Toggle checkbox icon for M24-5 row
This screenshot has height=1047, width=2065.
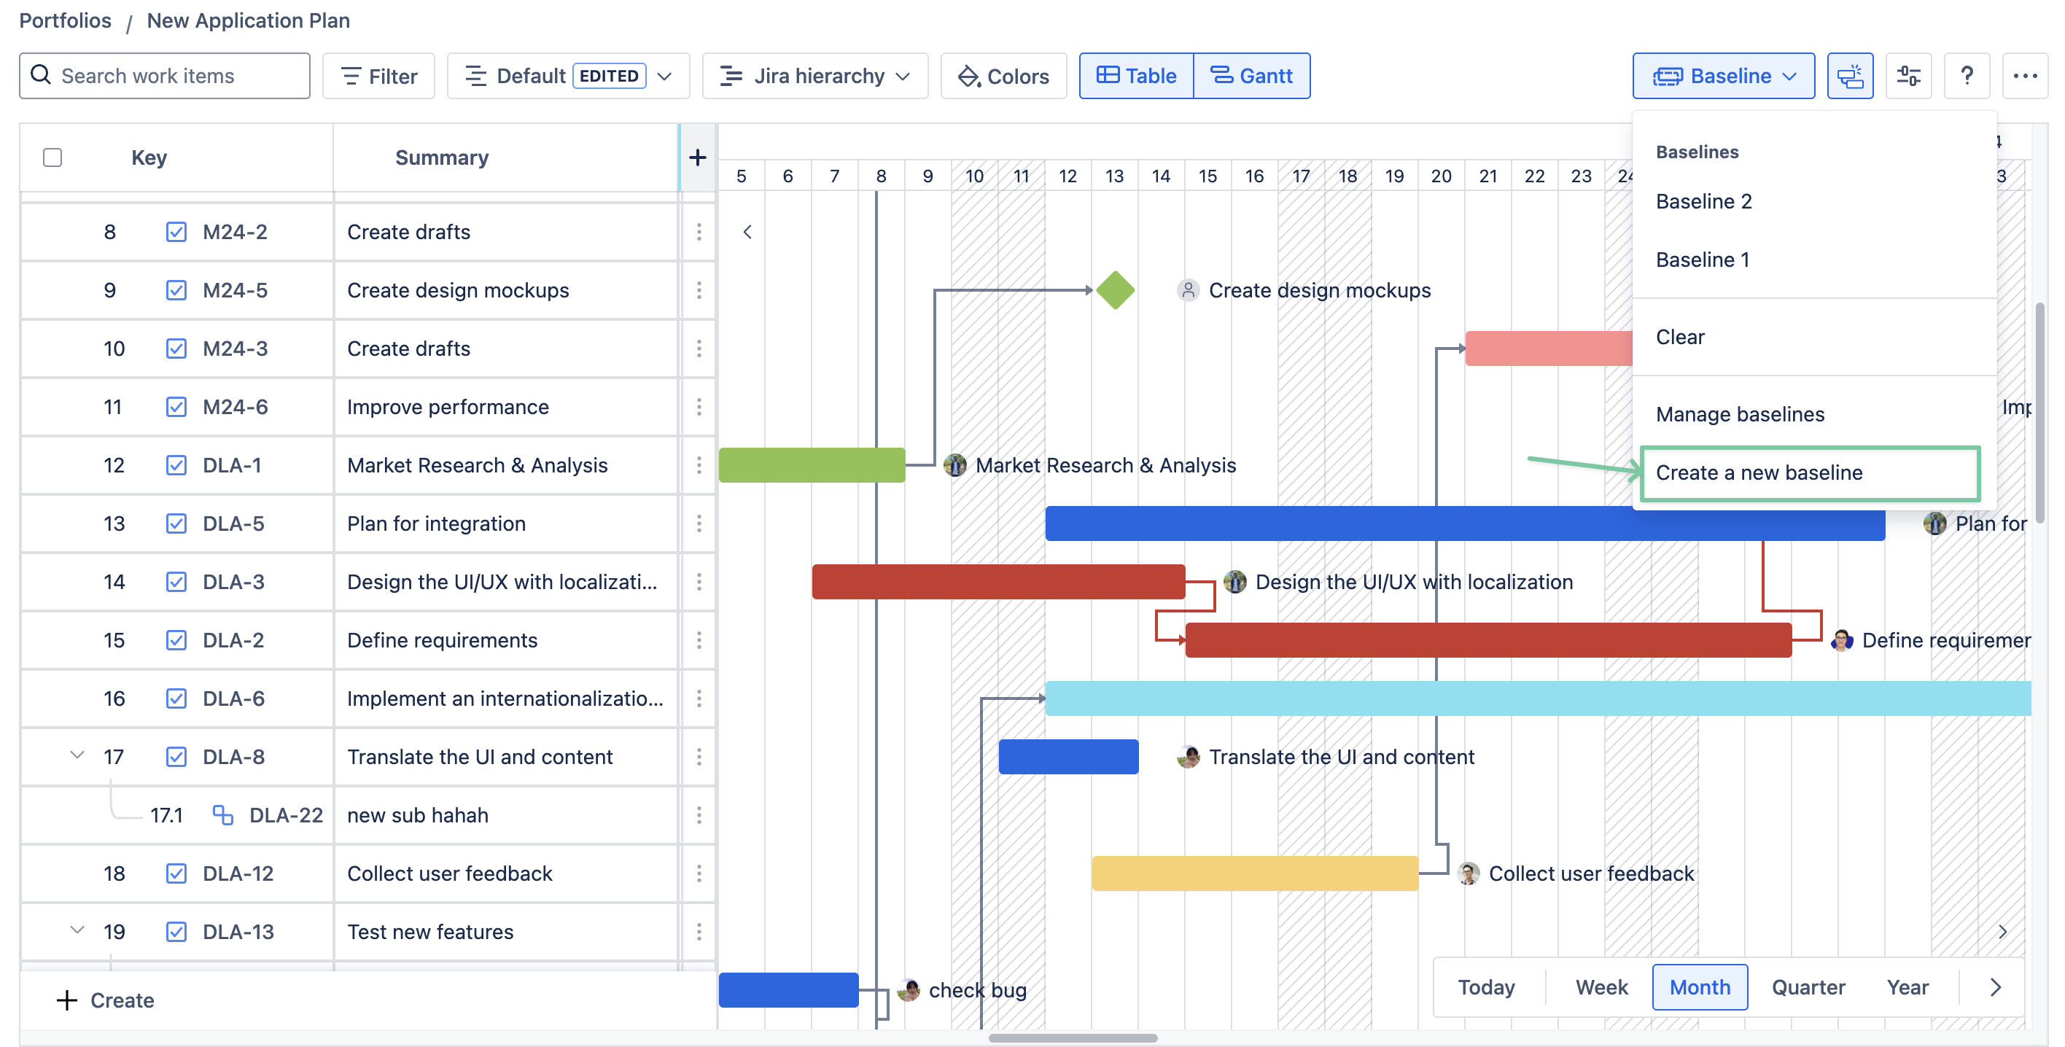tap(176, 290)
